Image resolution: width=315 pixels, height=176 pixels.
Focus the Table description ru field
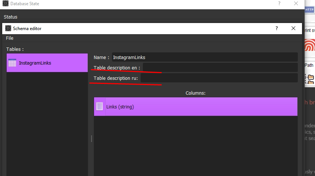click(x=219, y=78)
